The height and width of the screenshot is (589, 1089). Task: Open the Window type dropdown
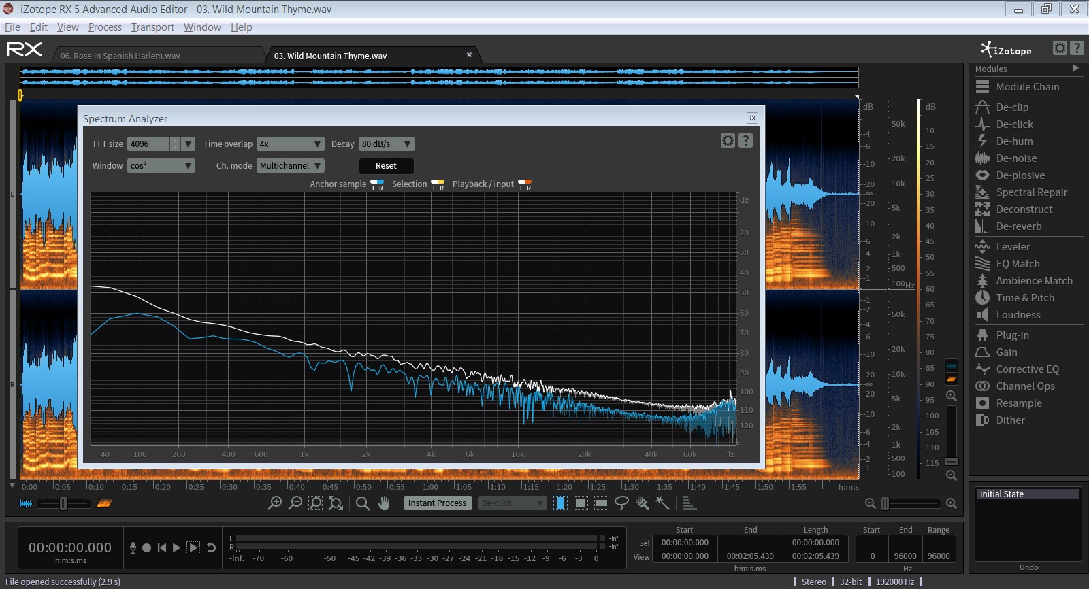point(161,166)
